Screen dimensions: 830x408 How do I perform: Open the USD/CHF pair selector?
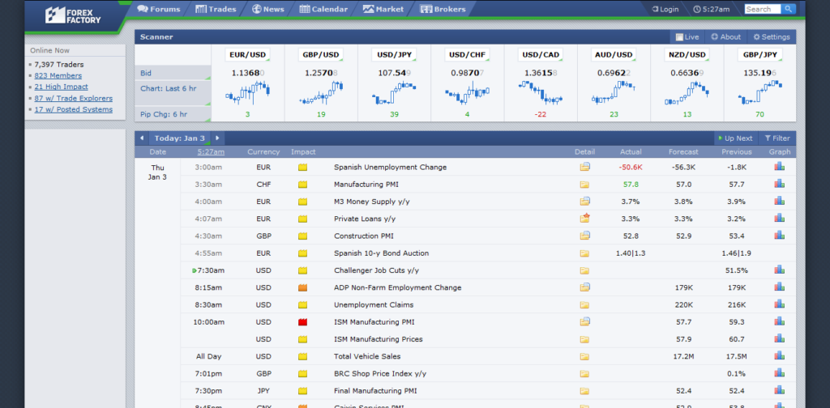click(467, 54)
